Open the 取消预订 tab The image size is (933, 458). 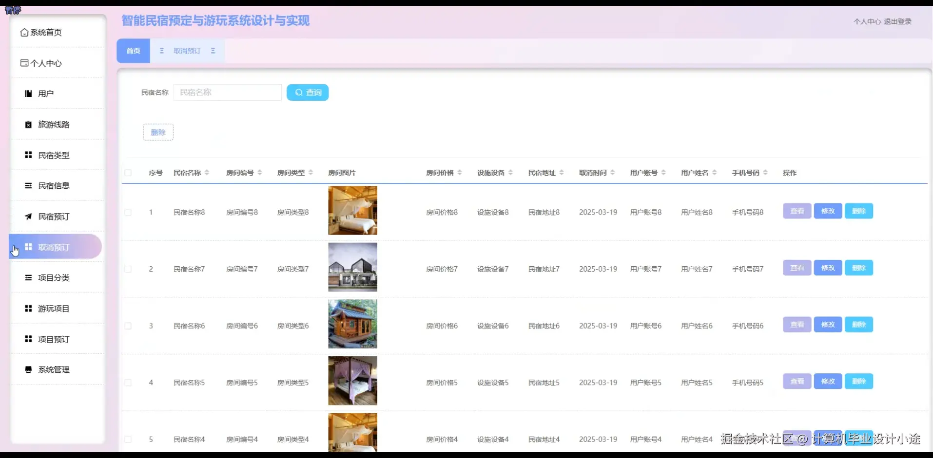coord(187,51)
